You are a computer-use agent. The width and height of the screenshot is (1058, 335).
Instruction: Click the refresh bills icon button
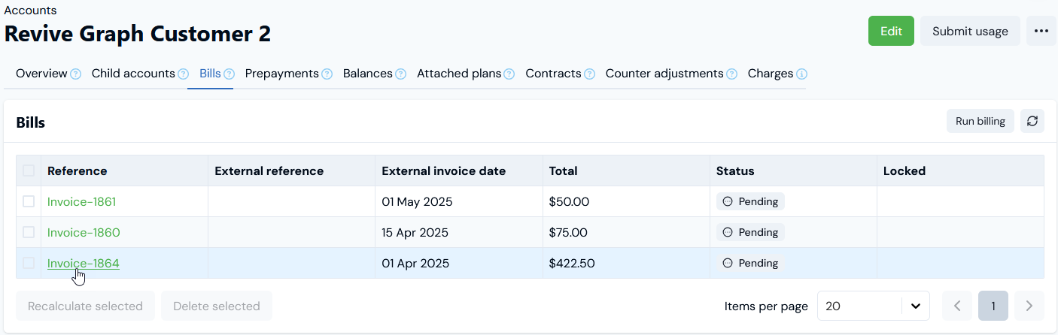click(x=1032, y=121)
